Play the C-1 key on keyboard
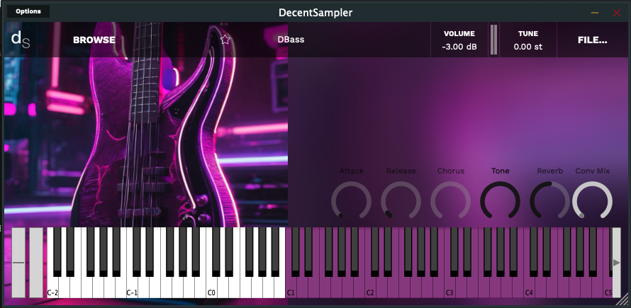The image size is (631, 308). point(132,287)
